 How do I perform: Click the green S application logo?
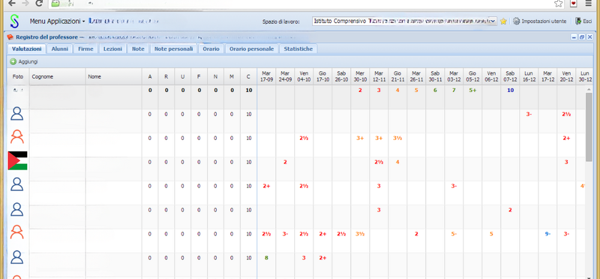[x=14, y=21]
